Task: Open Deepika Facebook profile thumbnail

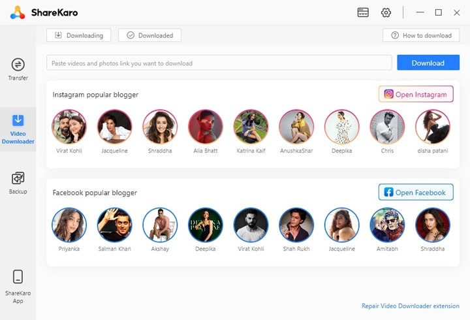Action: 206,225
